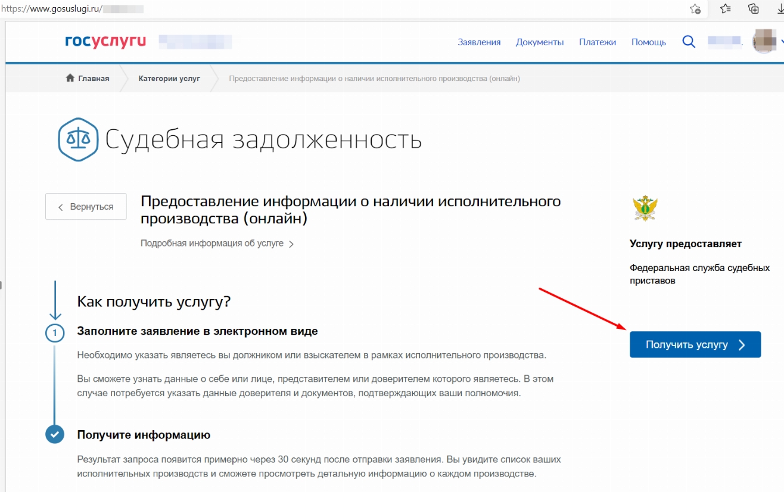Click the home icon in breadcrumbs
The image size is (784, 492).
click(x=70, y=78)
